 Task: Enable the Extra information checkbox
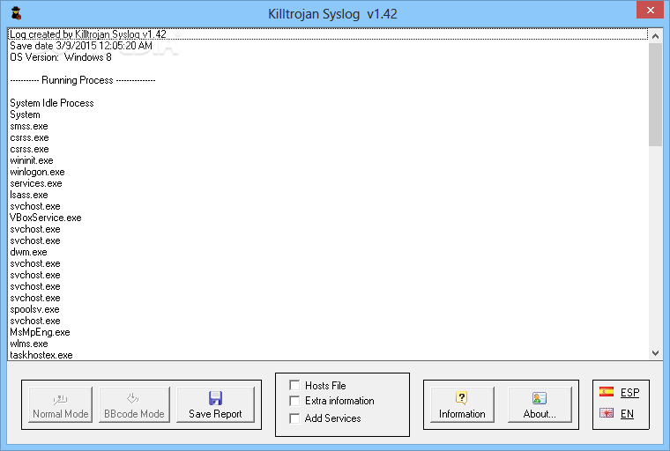pos(294,401)
